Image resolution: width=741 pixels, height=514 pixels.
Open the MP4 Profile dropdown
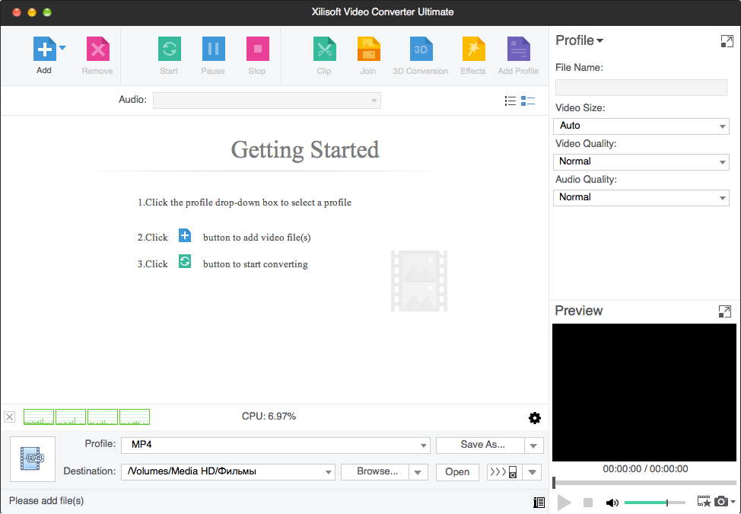(275, 445)
